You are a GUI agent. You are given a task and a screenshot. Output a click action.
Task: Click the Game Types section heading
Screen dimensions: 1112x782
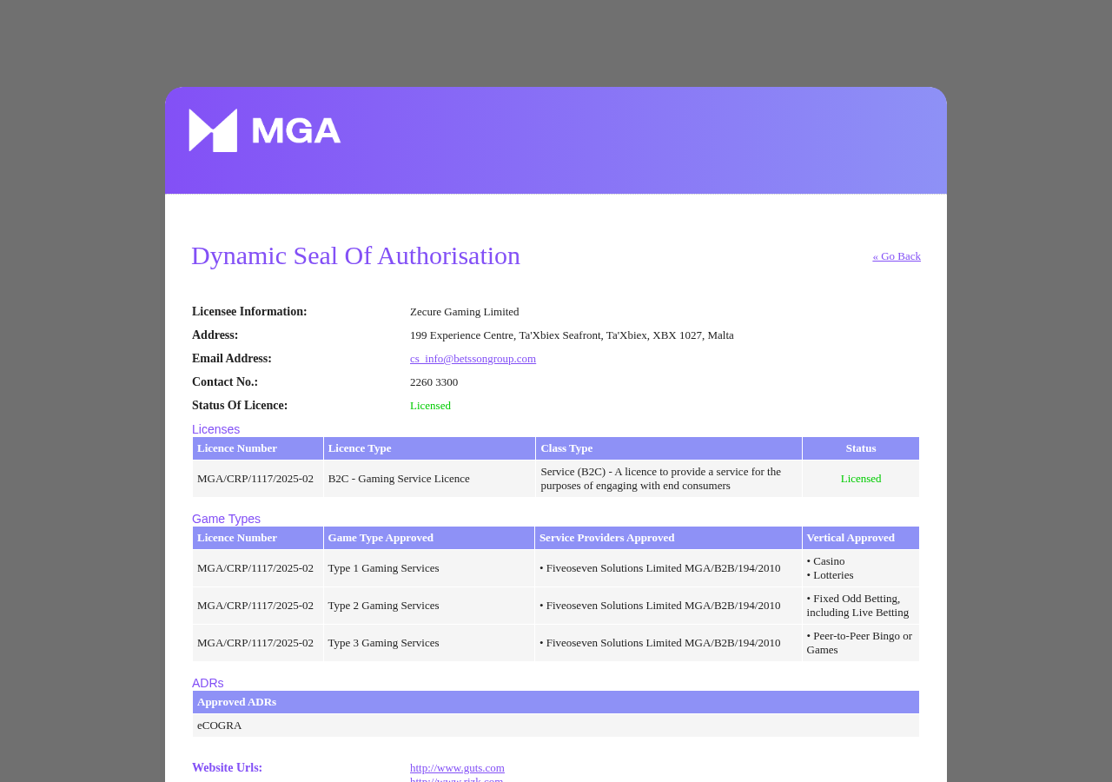[226, 519]
